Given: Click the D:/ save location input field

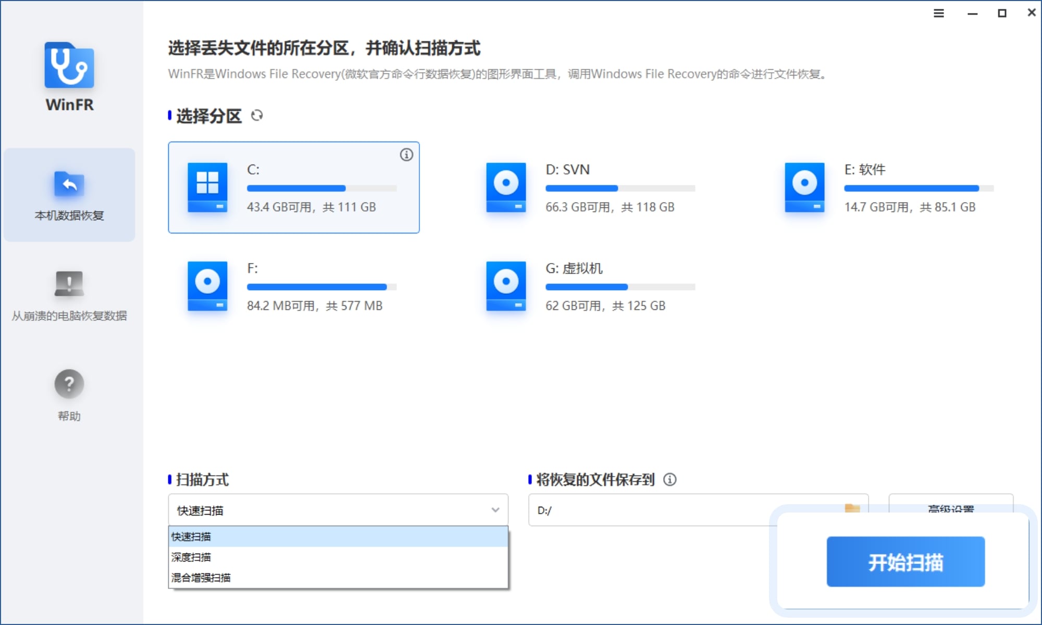Looking at the screenshot, I should coord(625,510).
